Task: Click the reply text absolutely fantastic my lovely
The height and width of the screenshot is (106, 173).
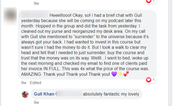Action: pos(111,94)
